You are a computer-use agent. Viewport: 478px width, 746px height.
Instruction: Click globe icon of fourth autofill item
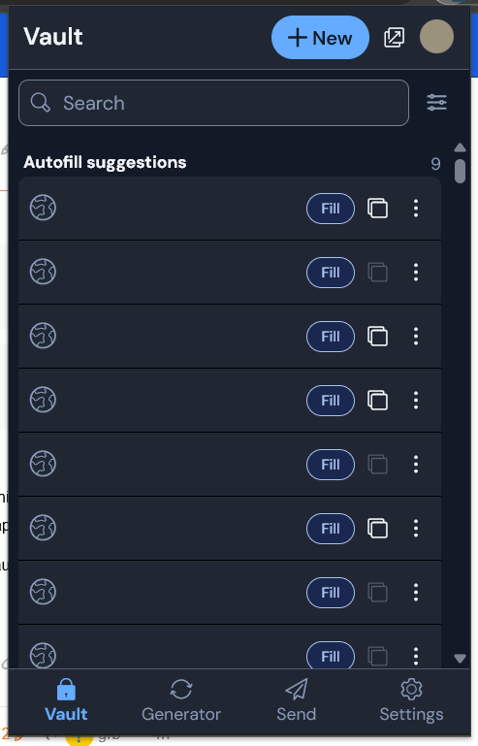click(x=43, y=400)
